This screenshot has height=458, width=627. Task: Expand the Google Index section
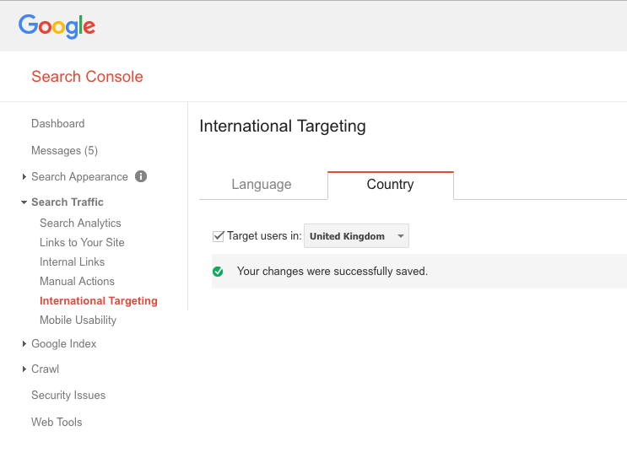pyautogui.click(x=63, y=344)
